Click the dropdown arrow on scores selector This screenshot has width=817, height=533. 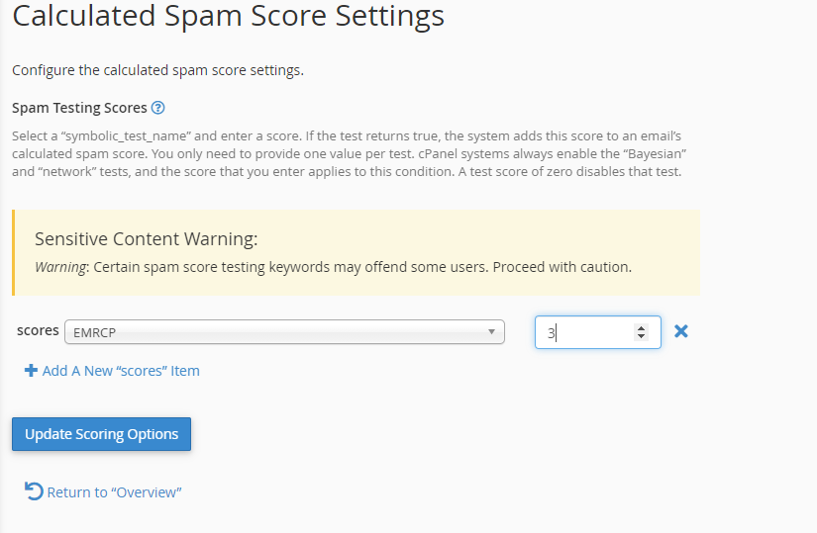pos(492,332)
